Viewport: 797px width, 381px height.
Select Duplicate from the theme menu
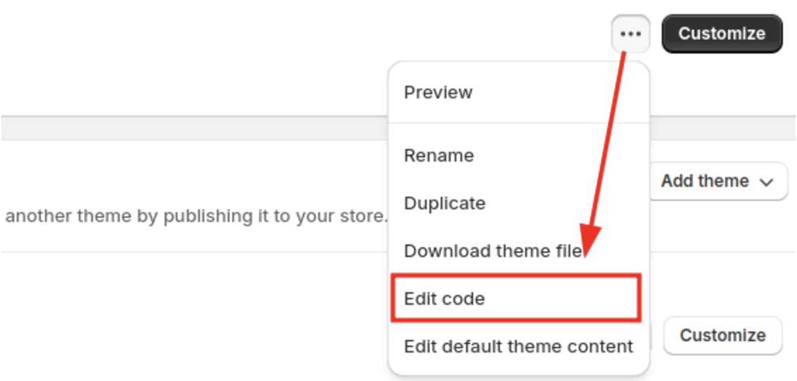pyautogui.click(x=519, y=203)
